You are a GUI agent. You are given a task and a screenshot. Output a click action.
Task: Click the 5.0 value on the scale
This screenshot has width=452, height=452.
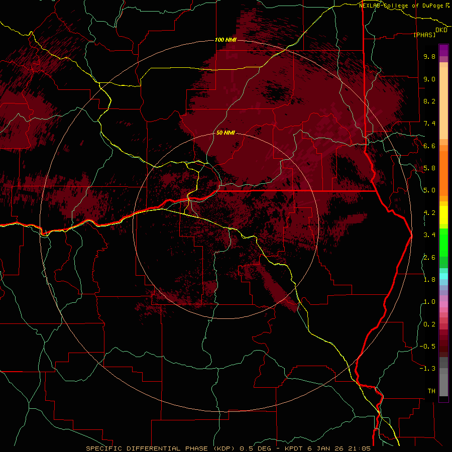point(429,190)
